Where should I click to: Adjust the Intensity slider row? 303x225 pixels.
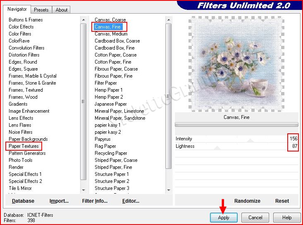(231, 139)
